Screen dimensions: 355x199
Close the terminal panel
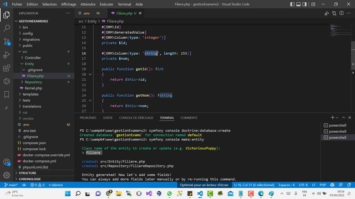click(x=349, y=118)
